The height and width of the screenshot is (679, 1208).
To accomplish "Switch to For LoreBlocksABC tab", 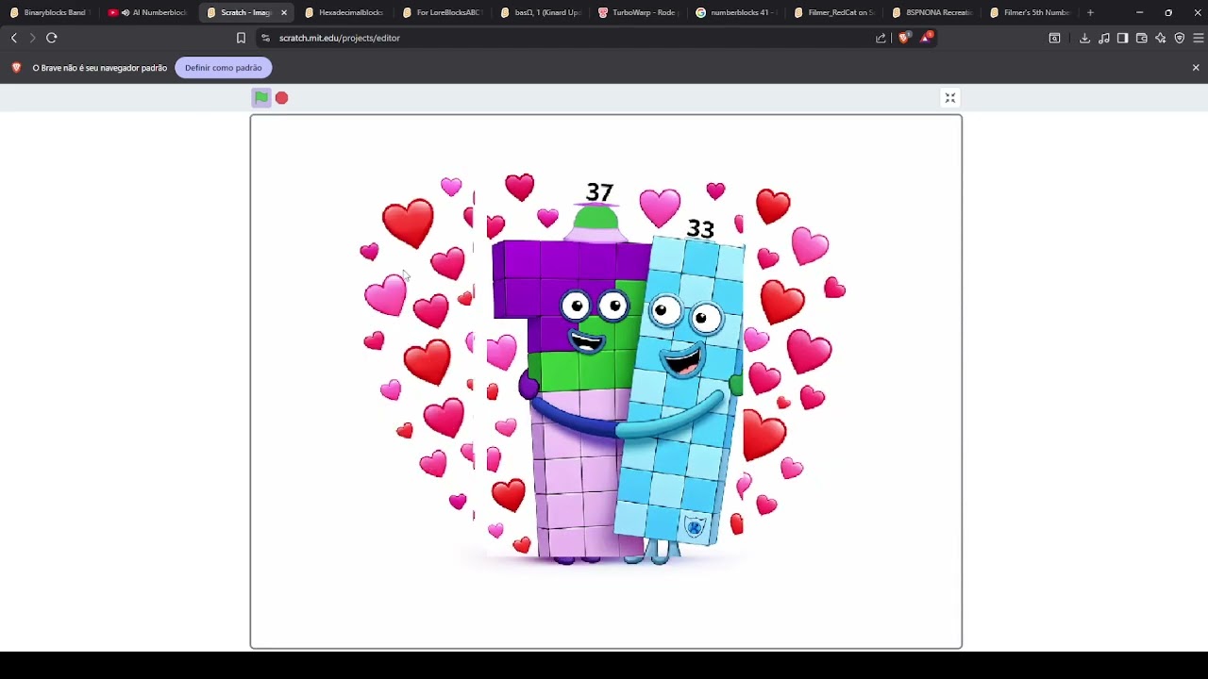I will click(444, 12).
